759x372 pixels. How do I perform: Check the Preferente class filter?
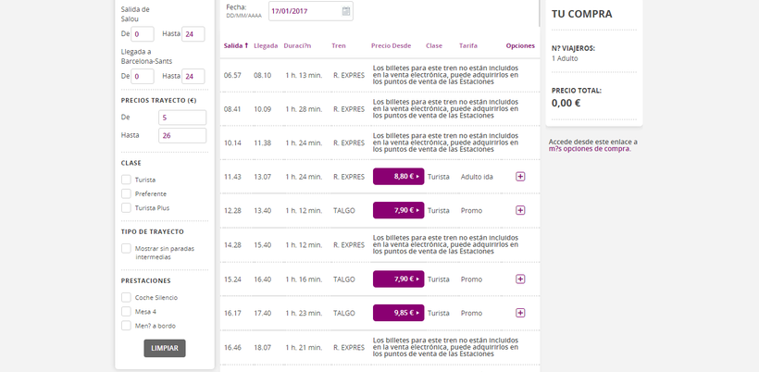point(126,193)
